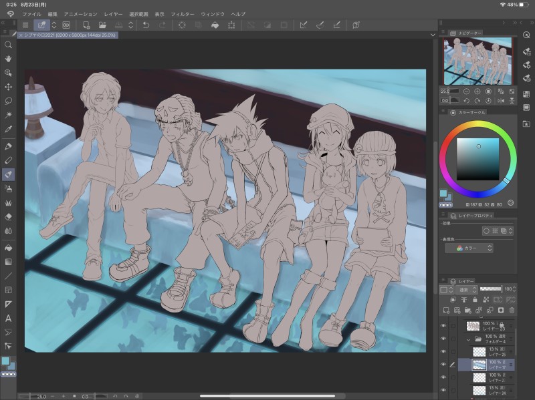This screenshot has height=400, width=535.
Task: Click the undo arrow in command bar
Action: pyautogui.click(x=146, y=25)
